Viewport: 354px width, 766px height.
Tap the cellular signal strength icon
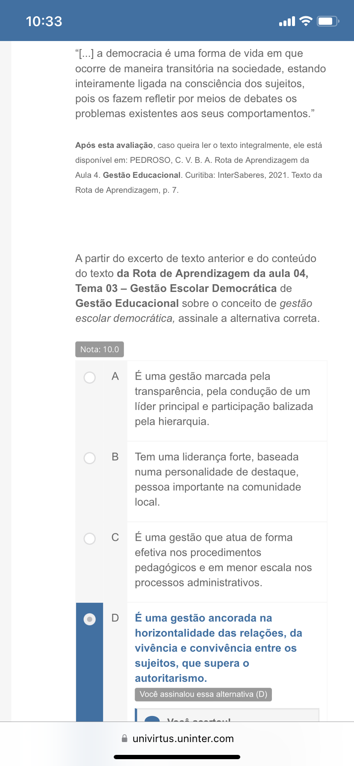click(x=287, y=21)
